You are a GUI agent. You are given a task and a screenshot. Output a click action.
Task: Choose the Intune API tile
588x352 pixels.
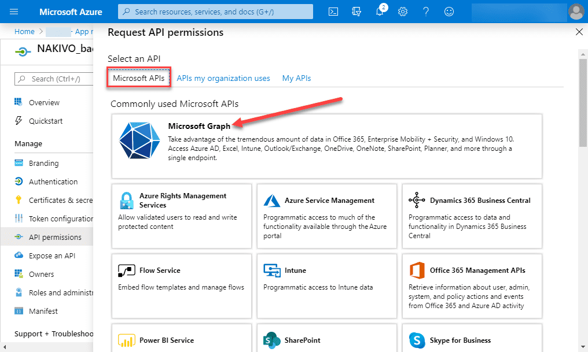click(327, 286)
